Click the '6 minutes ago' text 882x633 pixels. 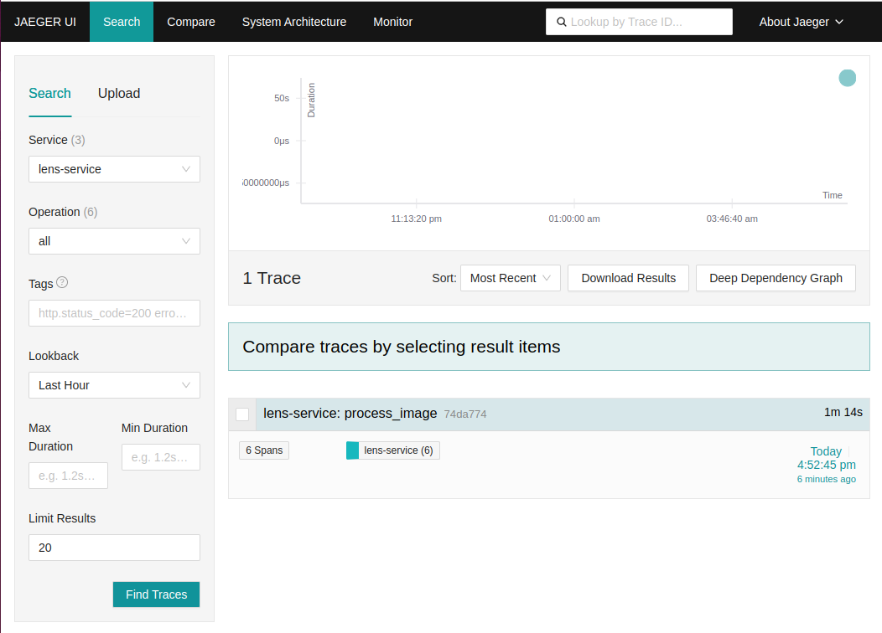[827, 479]
